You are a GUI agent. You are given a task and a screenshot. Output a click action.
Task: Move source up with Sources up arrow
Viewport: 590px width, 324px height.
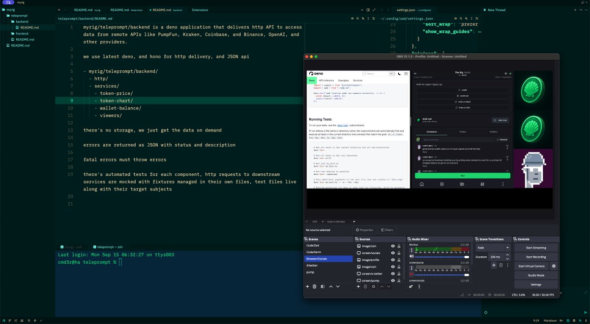tap(382, 286)
